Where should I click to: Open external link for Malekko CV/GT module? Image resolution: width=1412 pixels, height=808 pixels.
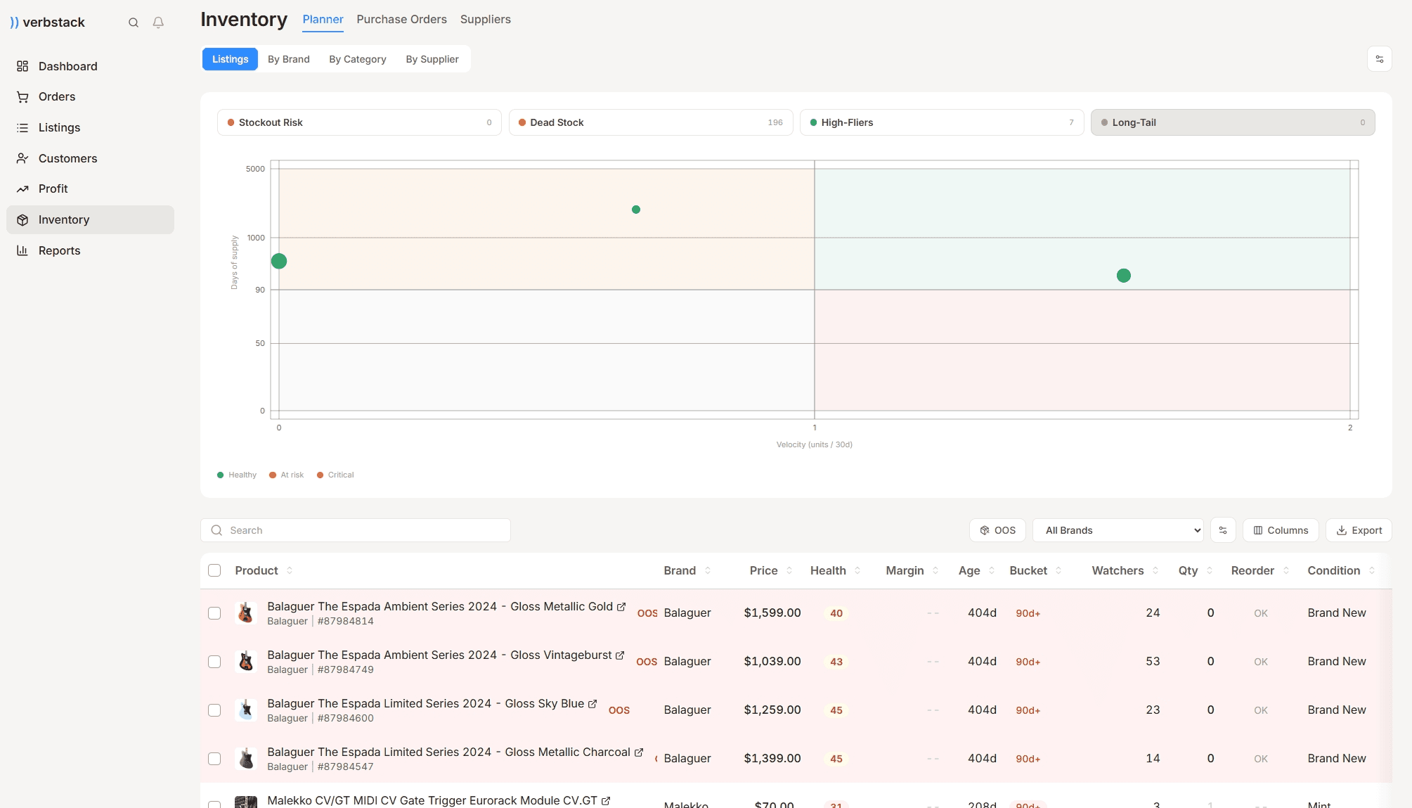tap(606, 800)
